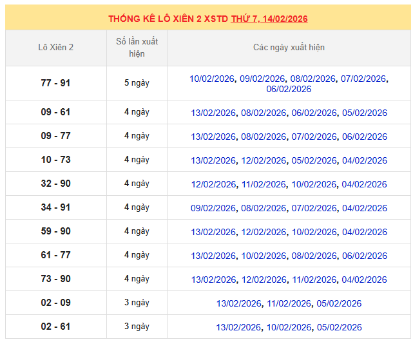Open 13/02/2026 link in 10 - 73 row
413x342 pixels.
tap(213, 160)
